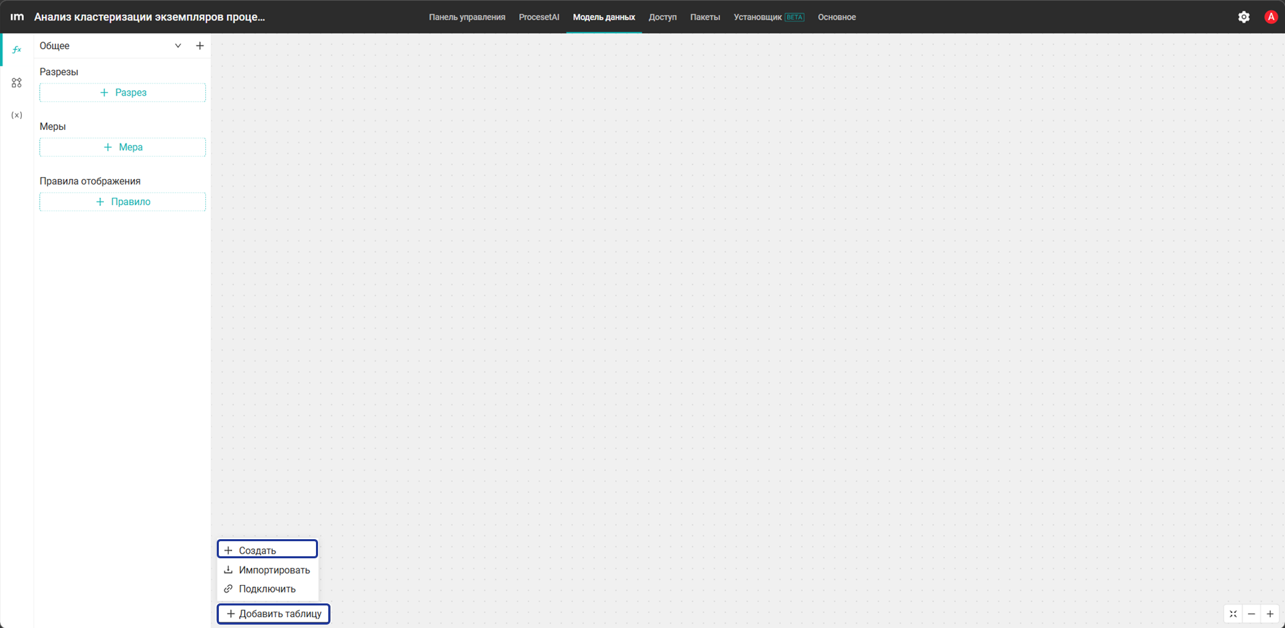
Task: Add a new Разрез dimension
Action: tap(122, 92)
